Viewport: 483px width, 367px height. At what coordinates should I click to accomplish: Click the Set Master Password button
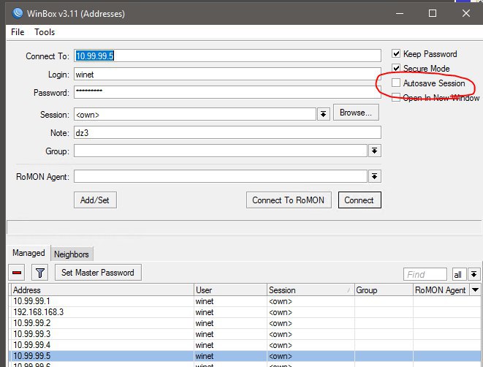[98, 273]
